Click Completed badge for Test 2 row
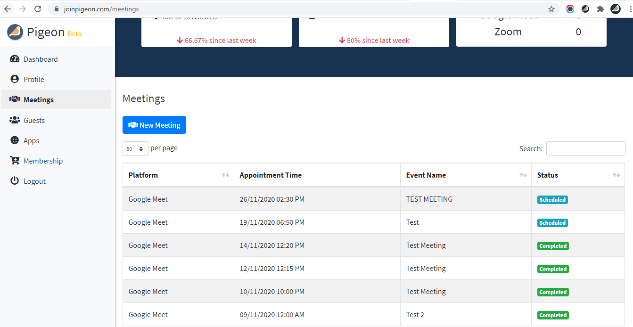Viewport: 633px width, 327px height. [553, 315]
